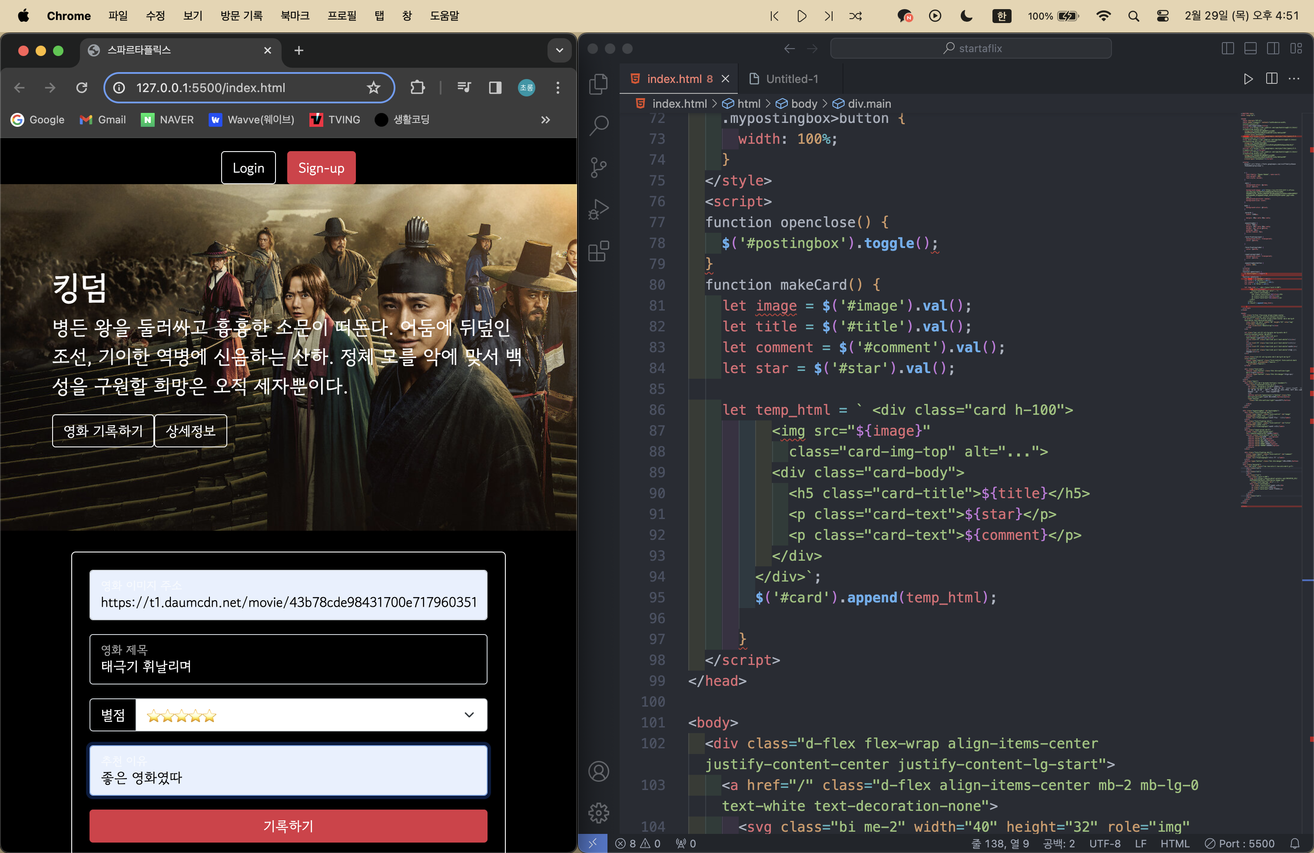Click the remote window indicator in status bar
Screen dimensions: 1314x853
pyautogui.click(x=592, y=843)
